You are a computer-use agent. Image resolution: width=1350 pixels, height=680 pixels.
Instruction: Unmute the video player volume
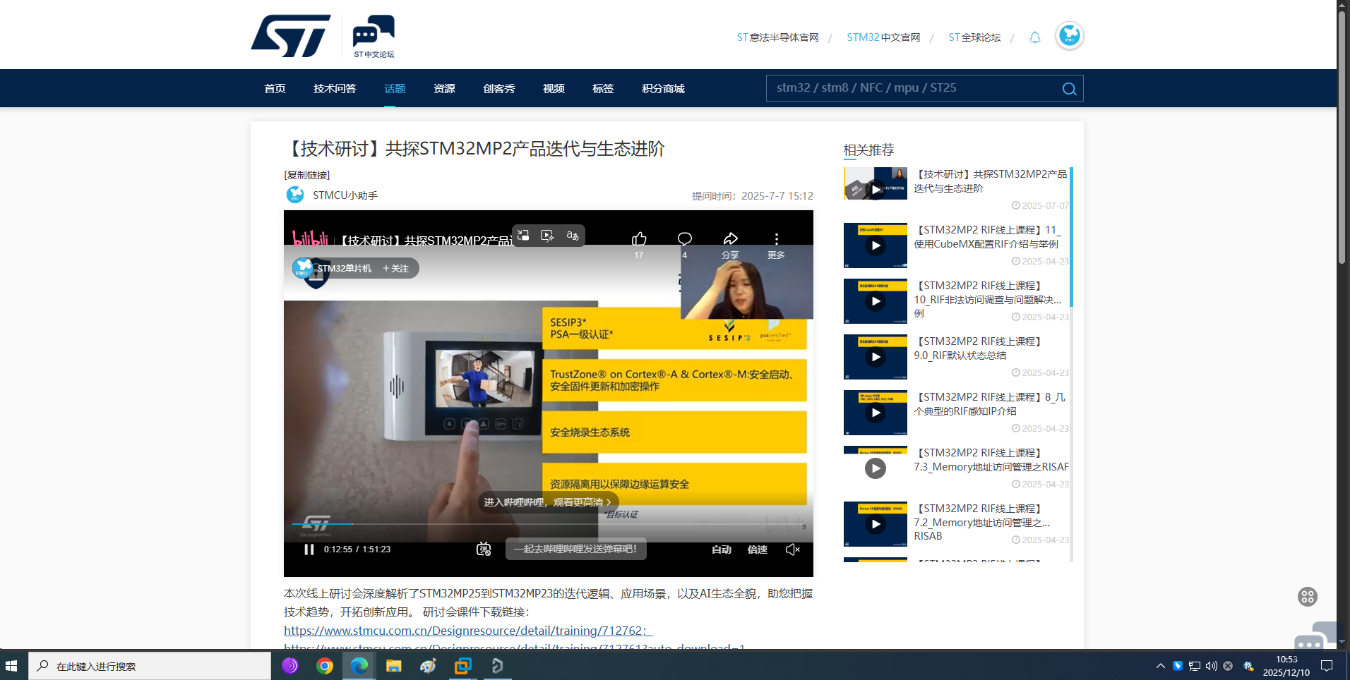(x=792, y=550)
